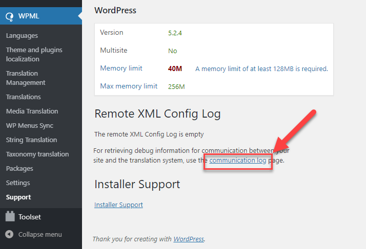Open the Translations submenu item
The width and height of the screenshot is (366, 249).
tap(24, 97)
